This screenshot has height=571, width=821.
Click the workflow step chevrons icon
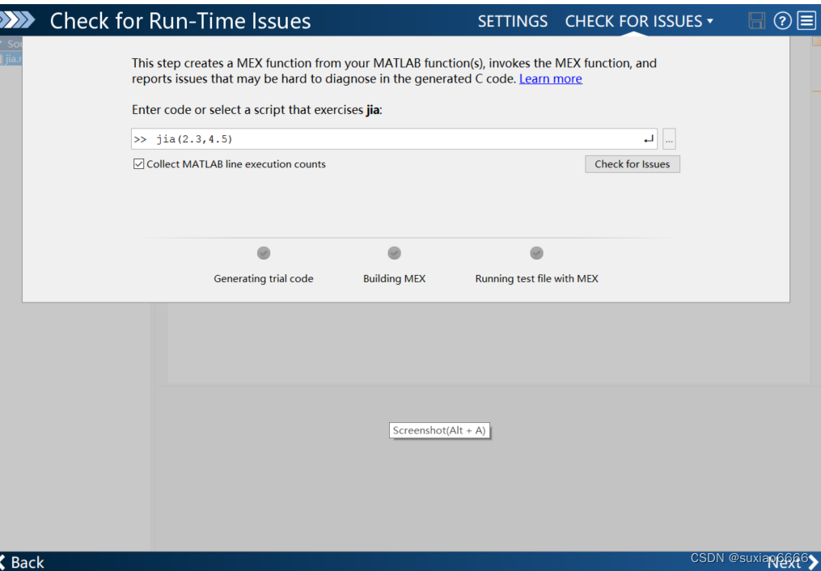pos(17,20)
